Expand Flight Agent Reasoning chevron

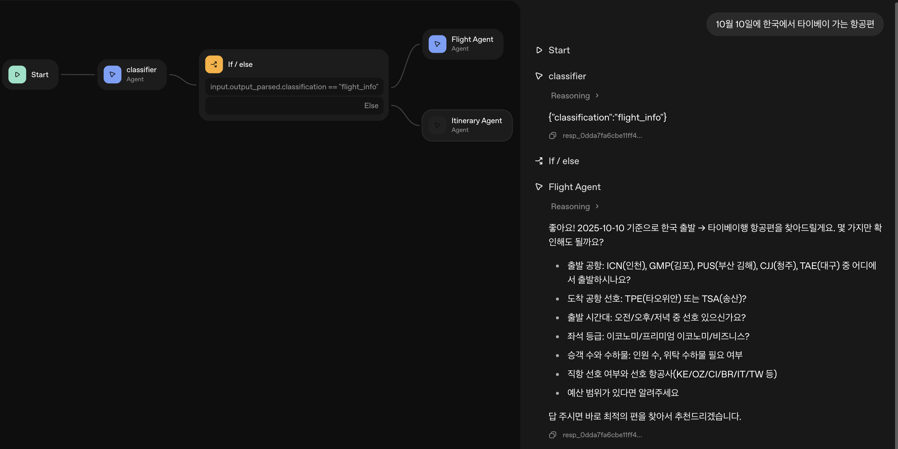point(597,206)
